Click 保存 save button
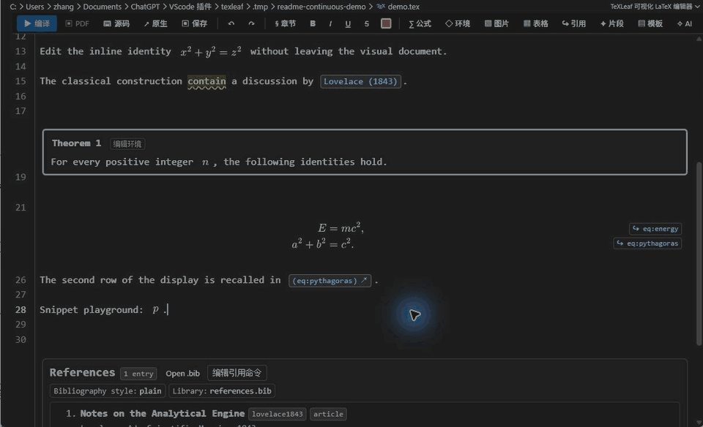The width and height of the screenshot is (703, 427). click(195, 23)
